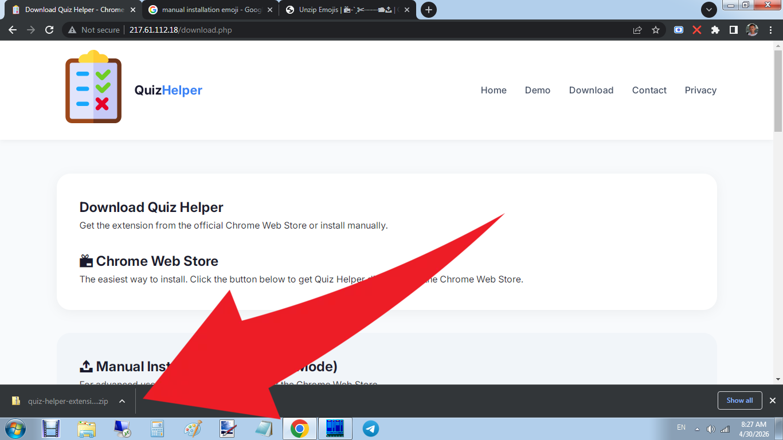Open the Privacy navigation link
The height and width of the screenshot is (440, 783).
(x=700, y=90)
